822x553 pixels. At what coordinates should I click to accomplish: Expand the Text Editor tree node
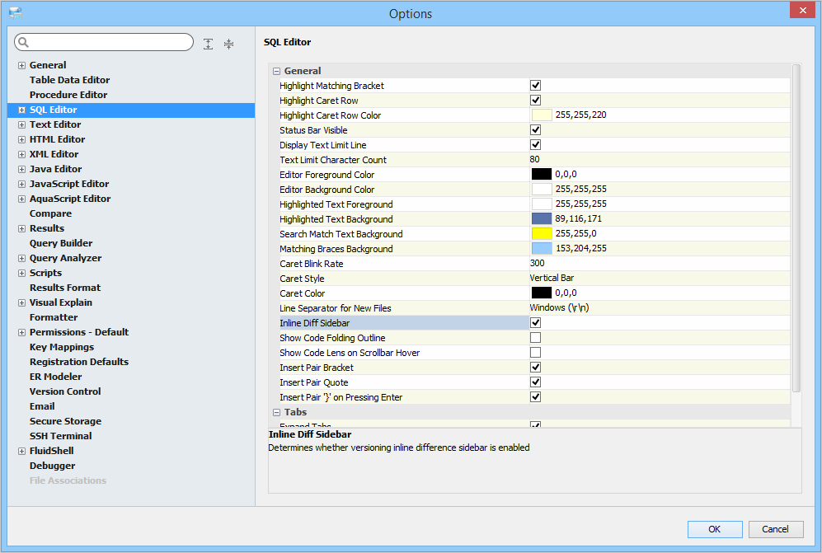[x=21, y=124]
